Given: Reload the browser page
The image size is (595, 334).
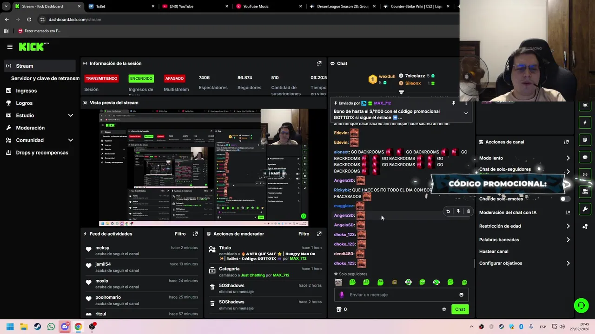Looking at the screenshot, I should click(x=29, y=19).
